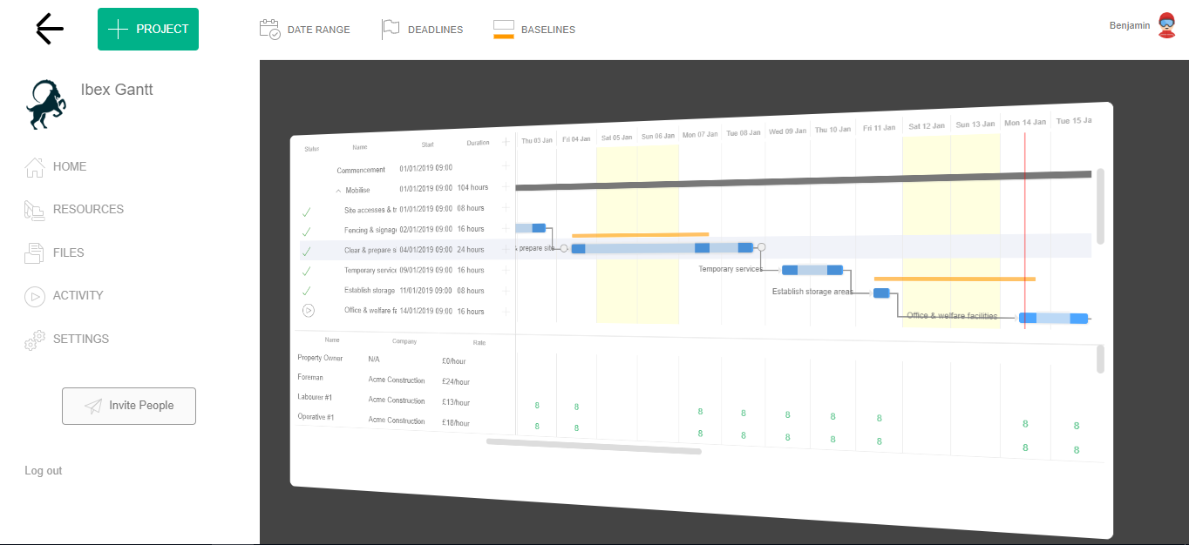Select the Commencement task name

point(361,170)
